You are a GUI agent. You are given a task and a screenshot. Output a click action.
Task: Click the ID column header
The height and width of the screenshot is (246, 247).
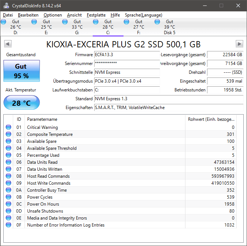click(19, 119)
